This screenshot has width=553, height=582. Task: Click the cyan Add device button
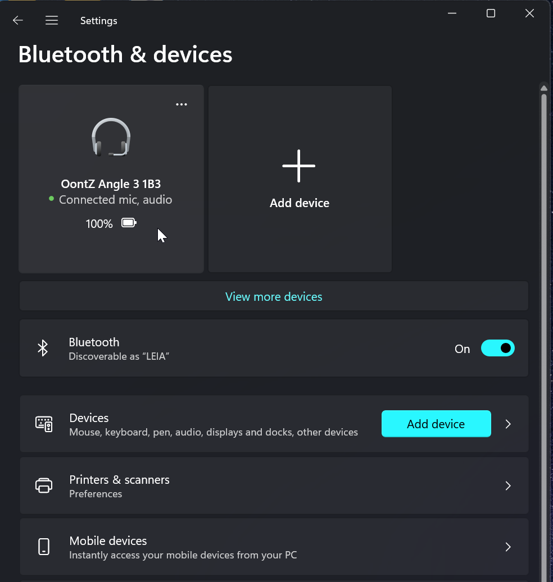(436, 424)
